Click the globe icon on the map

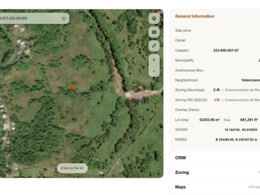coord(154,18)
